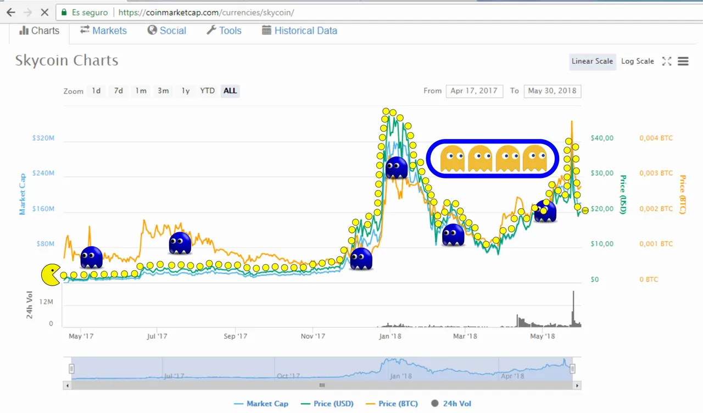Set zoom range to 1d
The height and width of the screenshot is (413, 703).
tap(96, 91)
